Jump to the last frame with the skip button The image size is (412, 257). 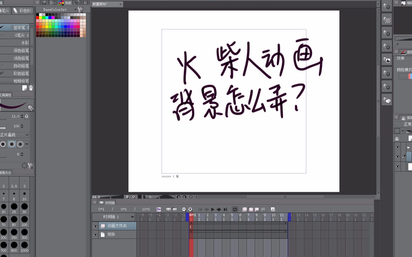[226, 209]
